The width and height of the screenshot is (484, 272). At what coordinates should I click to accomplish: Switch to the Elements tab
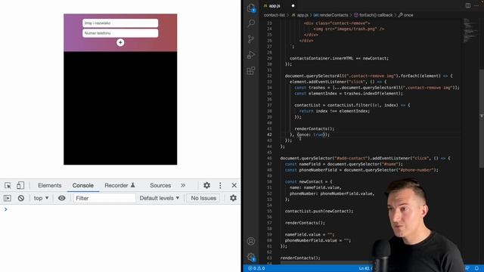coord(50,185)
